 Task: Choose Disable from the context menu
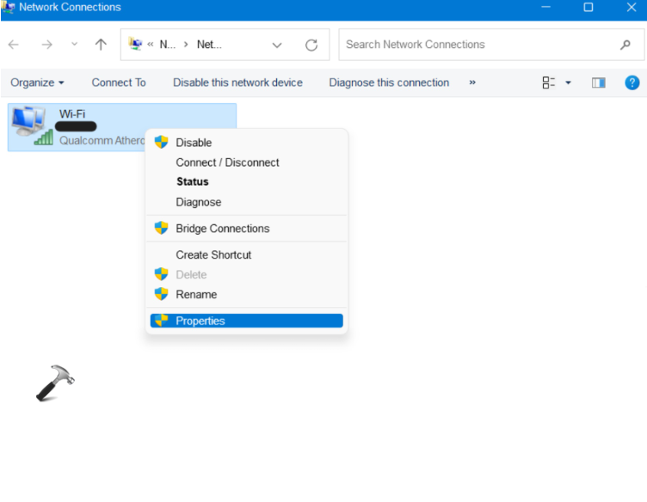tap(194, 143)
